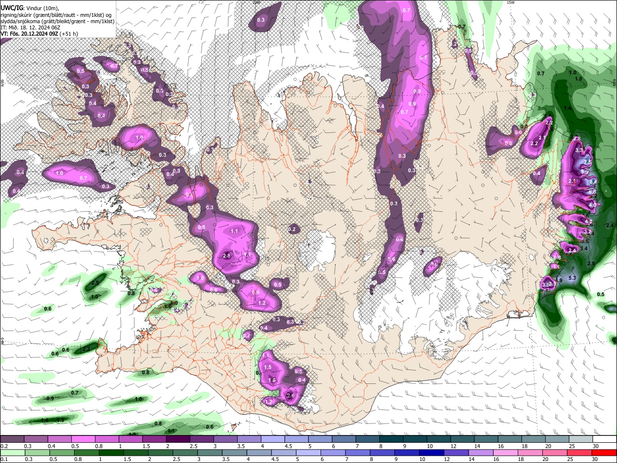Click the 'Vindur (10m)' header label
This screenshot has height=463, width=617.
[42, 8]
